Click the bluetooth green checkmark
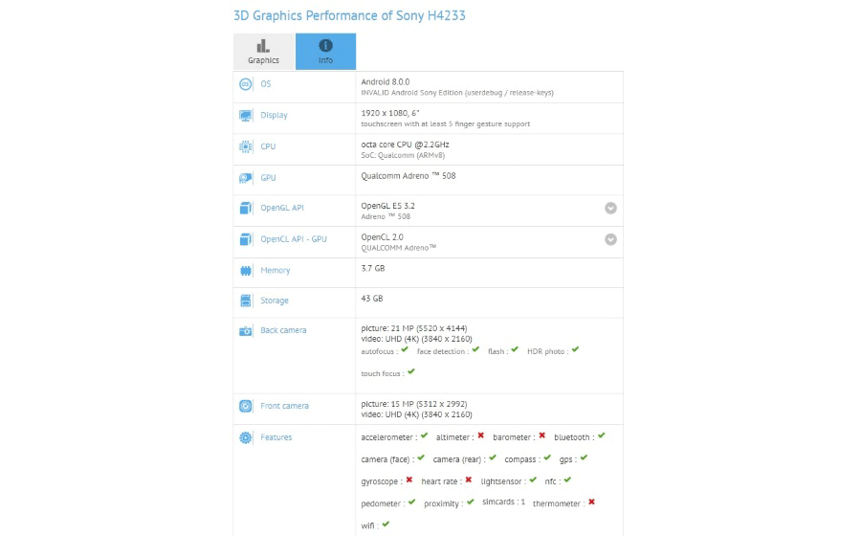861x536 pixels. point(602,435)
